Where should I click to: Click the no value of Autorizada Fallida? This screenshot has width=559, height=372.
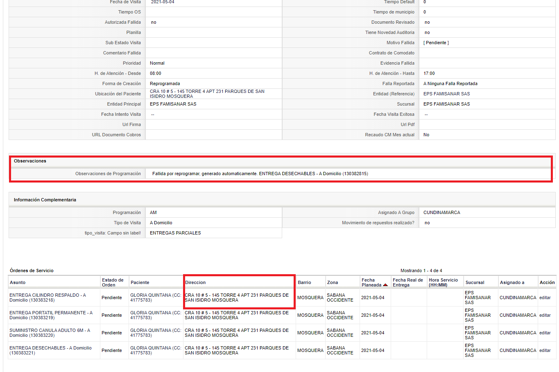(154, 22)
